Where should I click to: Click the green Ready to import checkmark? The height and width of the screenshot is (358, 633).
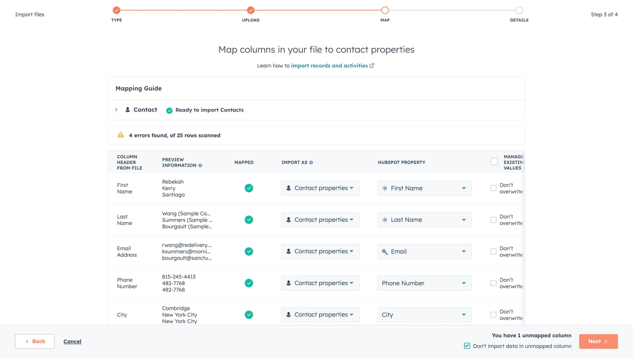pos(169,110)
